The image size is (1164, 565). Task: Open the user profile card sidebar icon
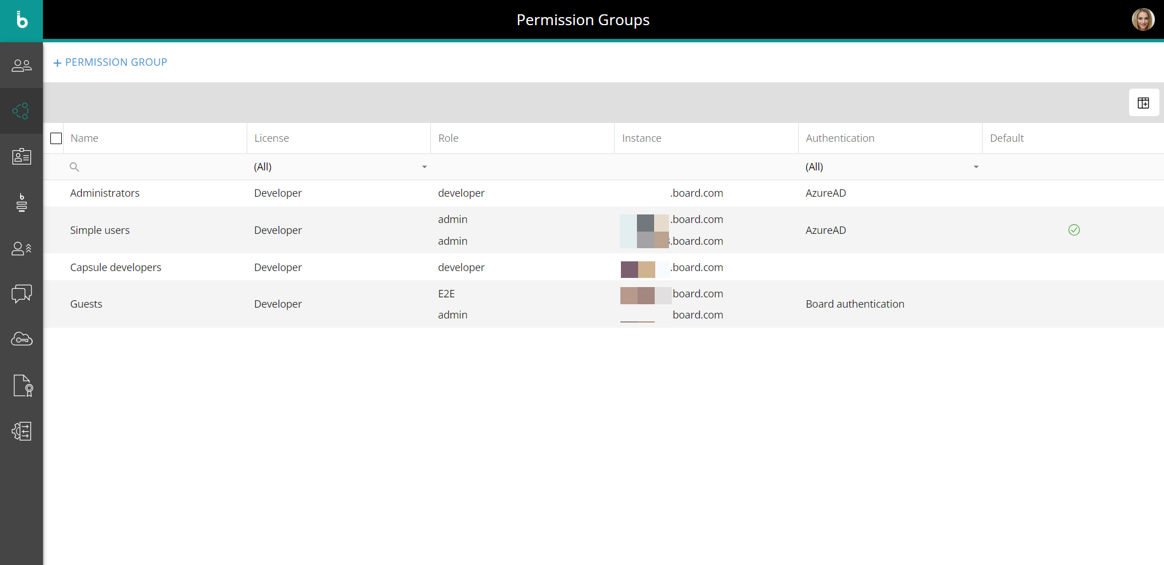tap(22, 157)
